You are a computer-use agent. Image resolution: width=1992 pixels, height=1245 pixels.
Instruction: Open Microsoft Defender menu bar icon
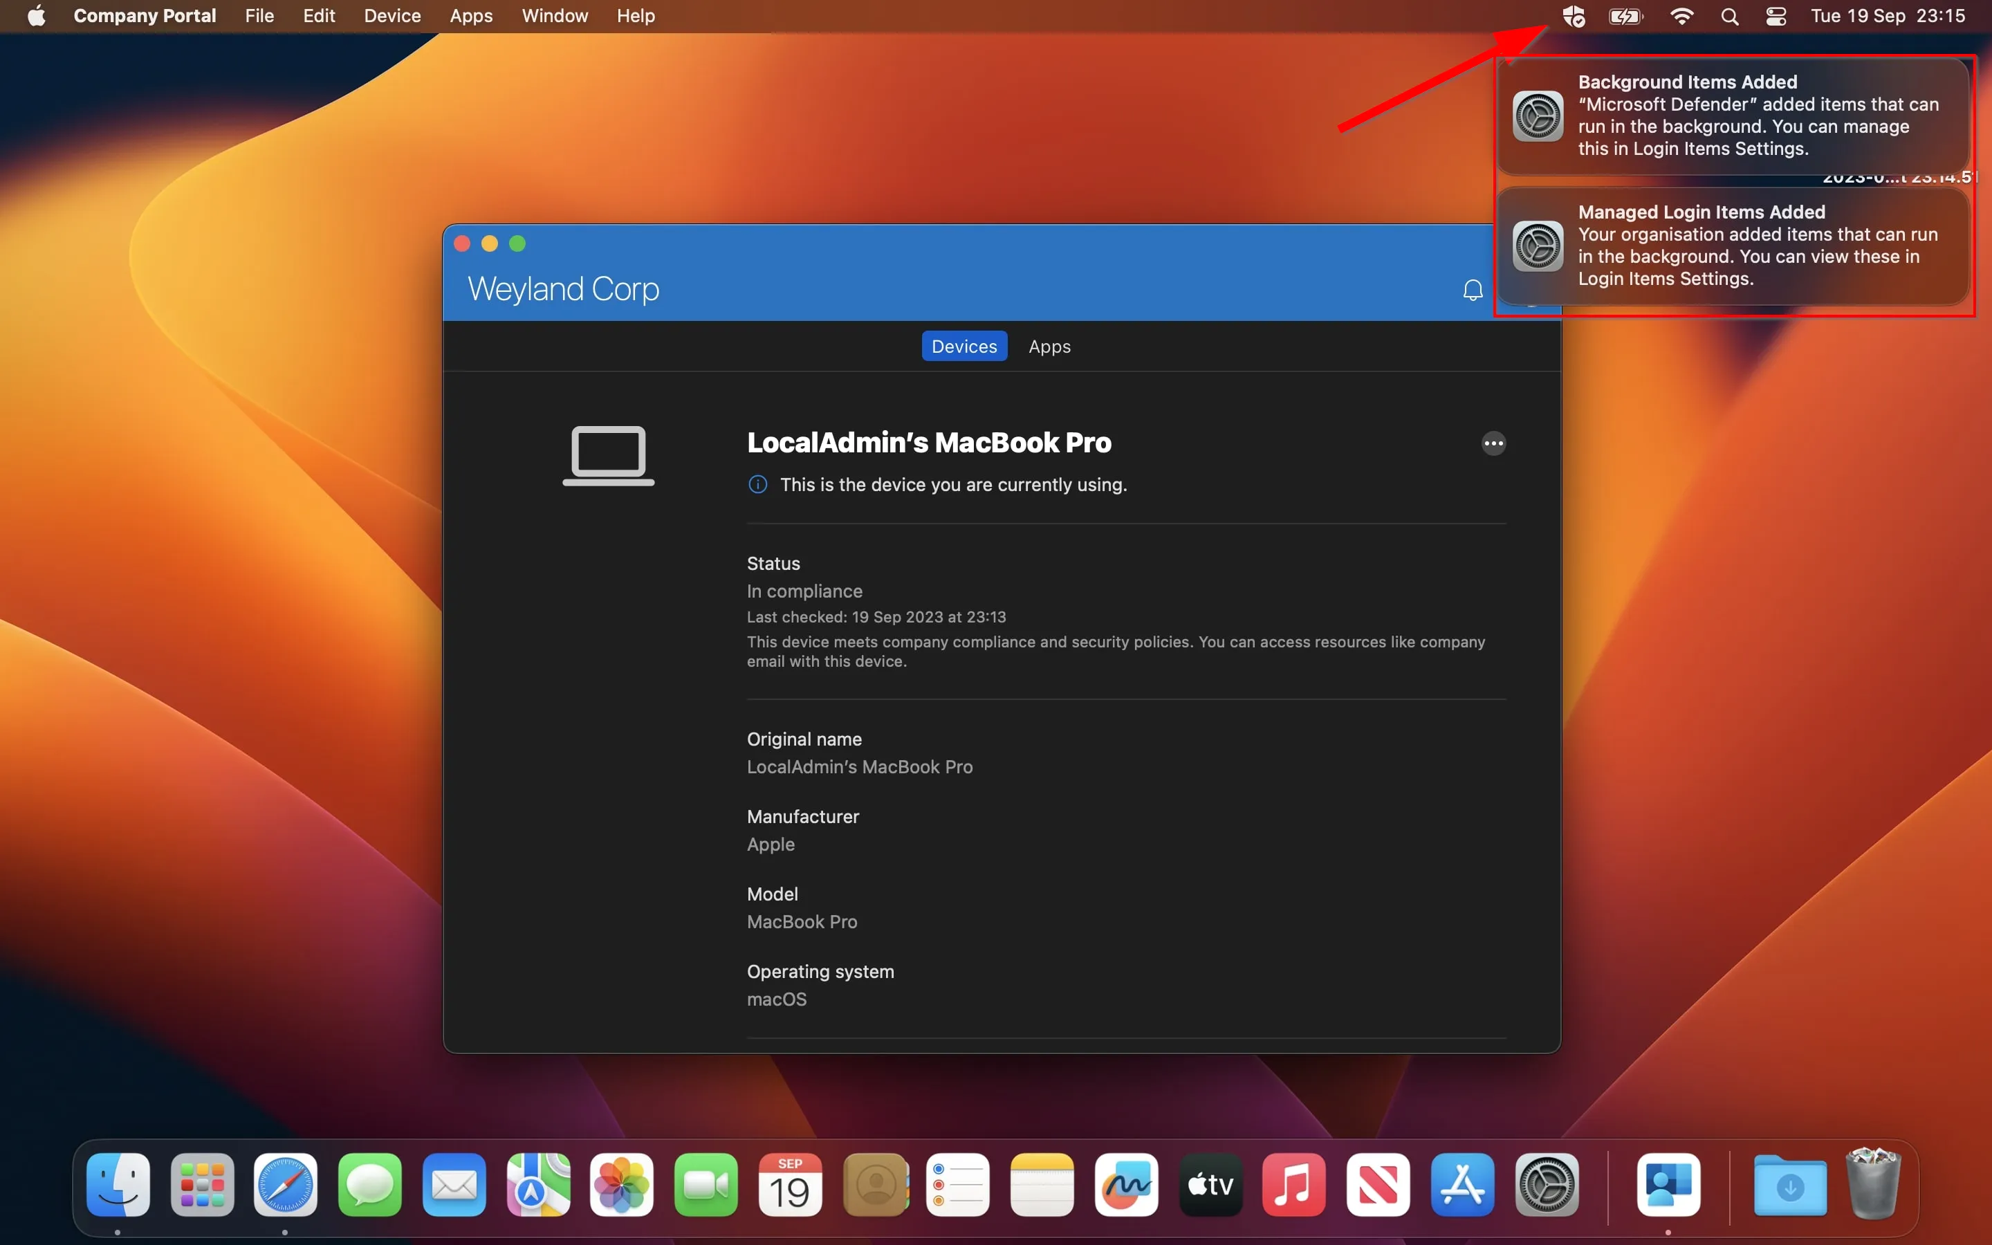pos(1574,17)
